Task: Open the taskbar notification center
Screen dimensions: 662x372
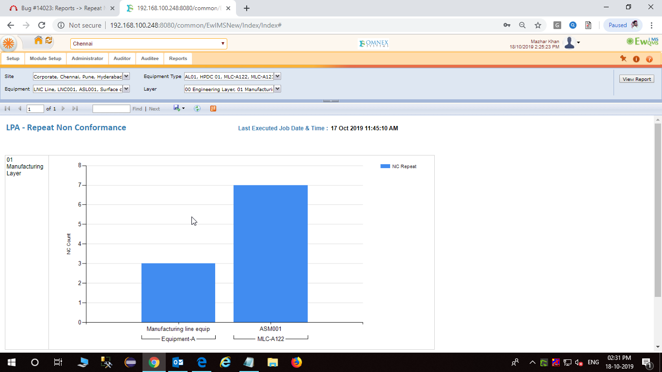Action: pyautogui.click(x=646, y=362)
